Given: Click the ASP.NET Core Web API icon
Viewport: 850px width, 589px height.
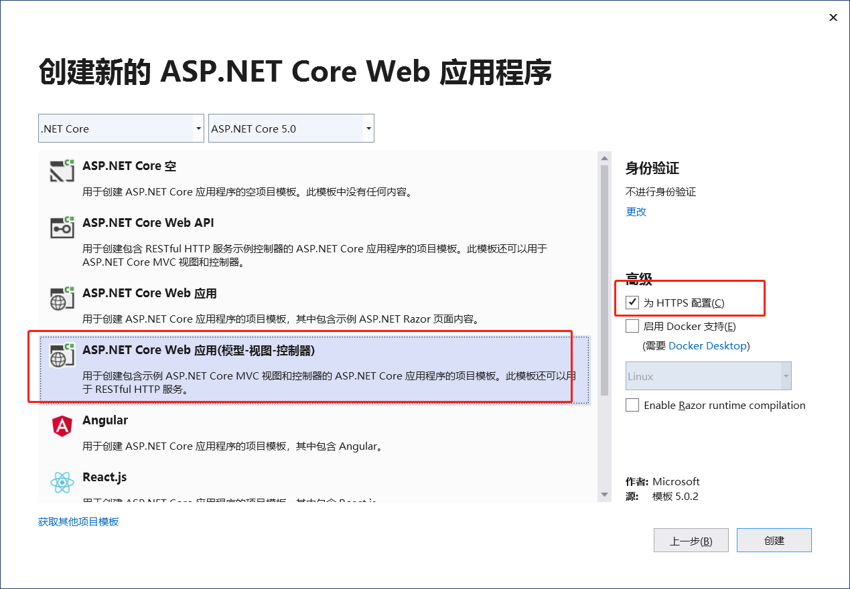Looking at the screenshot, I should coord(62,227).
